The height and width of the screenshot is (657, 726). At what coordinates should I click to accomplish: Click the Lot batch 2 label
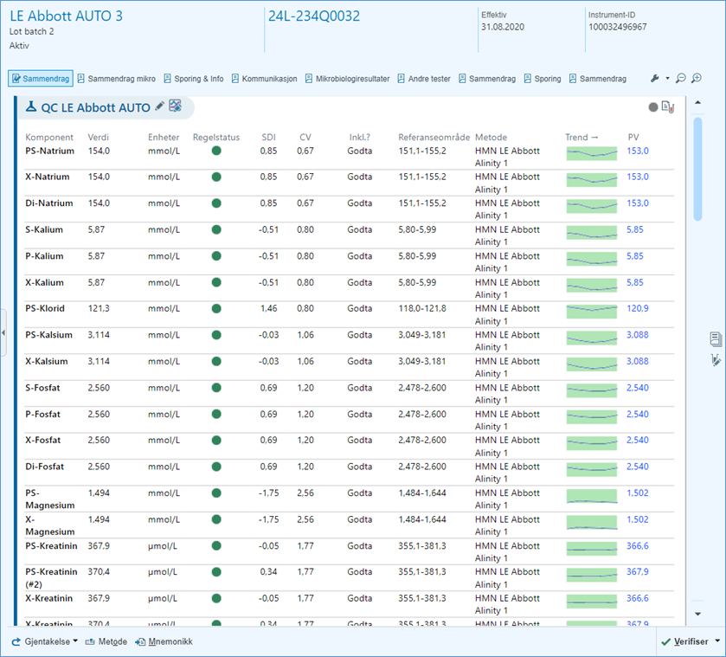tap(31, 31)
